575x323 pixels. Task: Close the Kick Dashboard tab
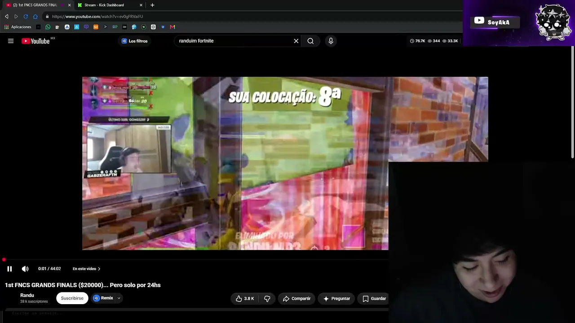coord(141,5)
